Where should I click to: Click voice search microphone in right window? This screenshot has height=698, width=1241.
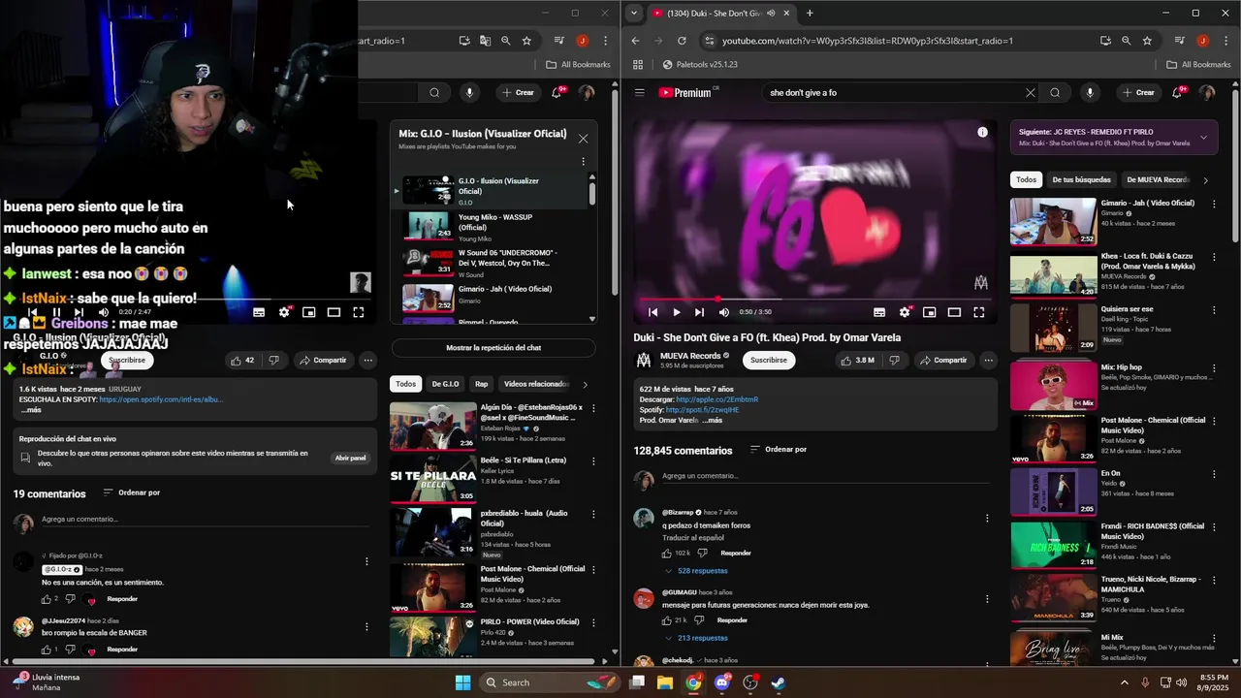click(x=1090, y=93)
